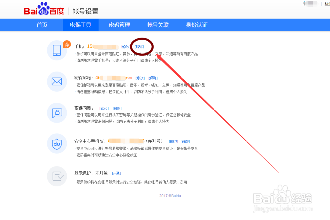This screenshot has height=220, width=330.
Task: Click 换绑 for 安全中心手机版
Action: click(x=174, y=141)
